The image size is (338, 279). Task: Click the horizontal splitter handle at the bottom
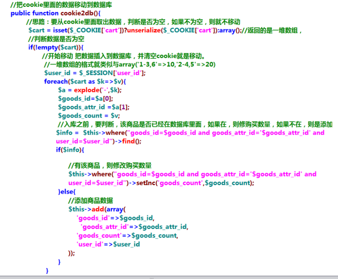152,278
